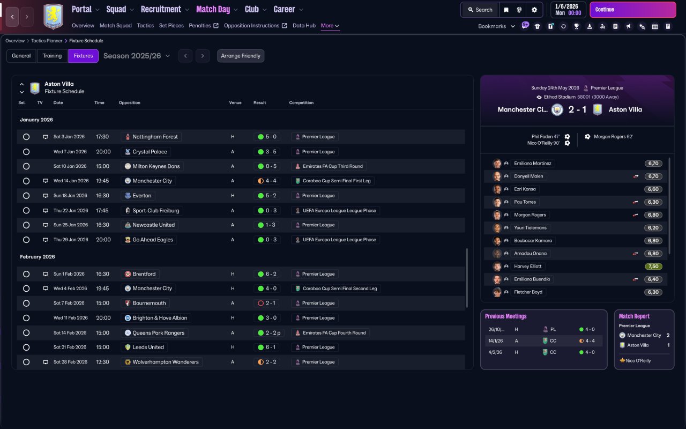Click the Continue button
The height and width of the screenshot is (429, 686).
633,10
